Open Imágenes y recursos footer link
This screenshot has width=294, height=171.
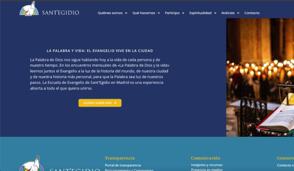coord(206,165)
